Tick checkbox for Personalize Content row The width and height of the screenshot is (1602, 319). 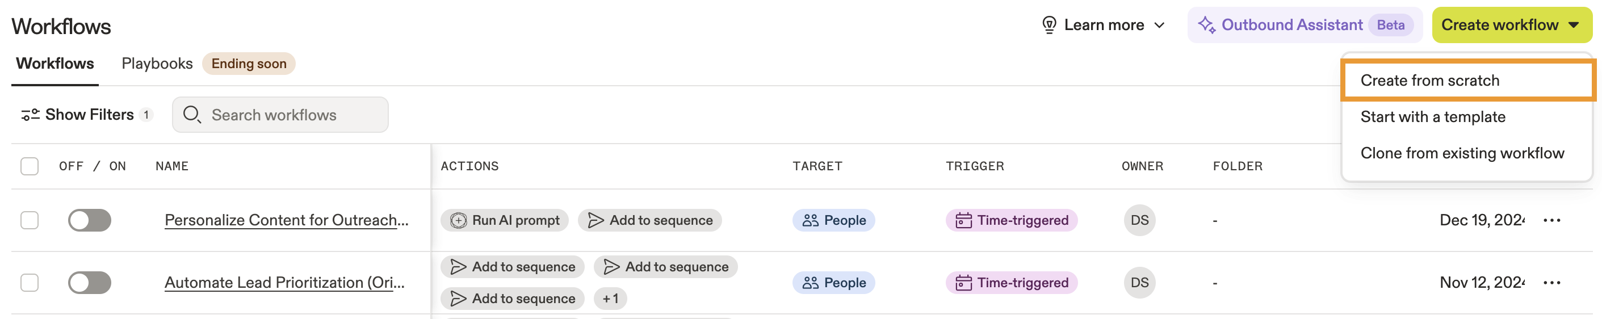coord(29,220)
